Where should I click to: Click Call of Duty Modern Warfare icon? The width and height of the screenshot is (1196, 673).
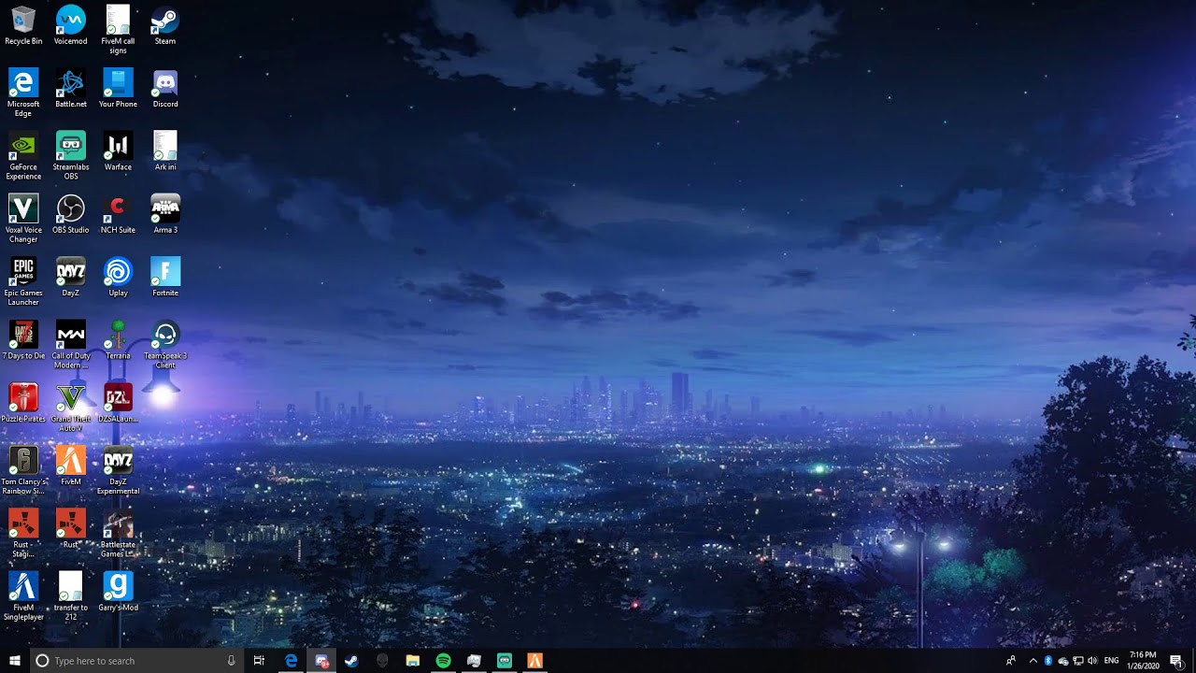tap(71, 344)
